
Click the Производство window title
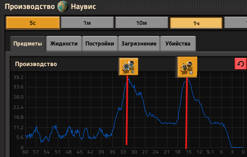click(30, 7)
